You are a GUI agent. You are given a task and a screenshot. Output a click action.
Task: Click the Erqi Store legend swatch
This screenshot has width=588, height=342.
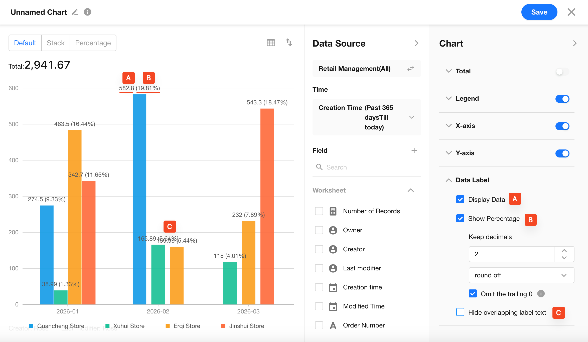[168, 326]
